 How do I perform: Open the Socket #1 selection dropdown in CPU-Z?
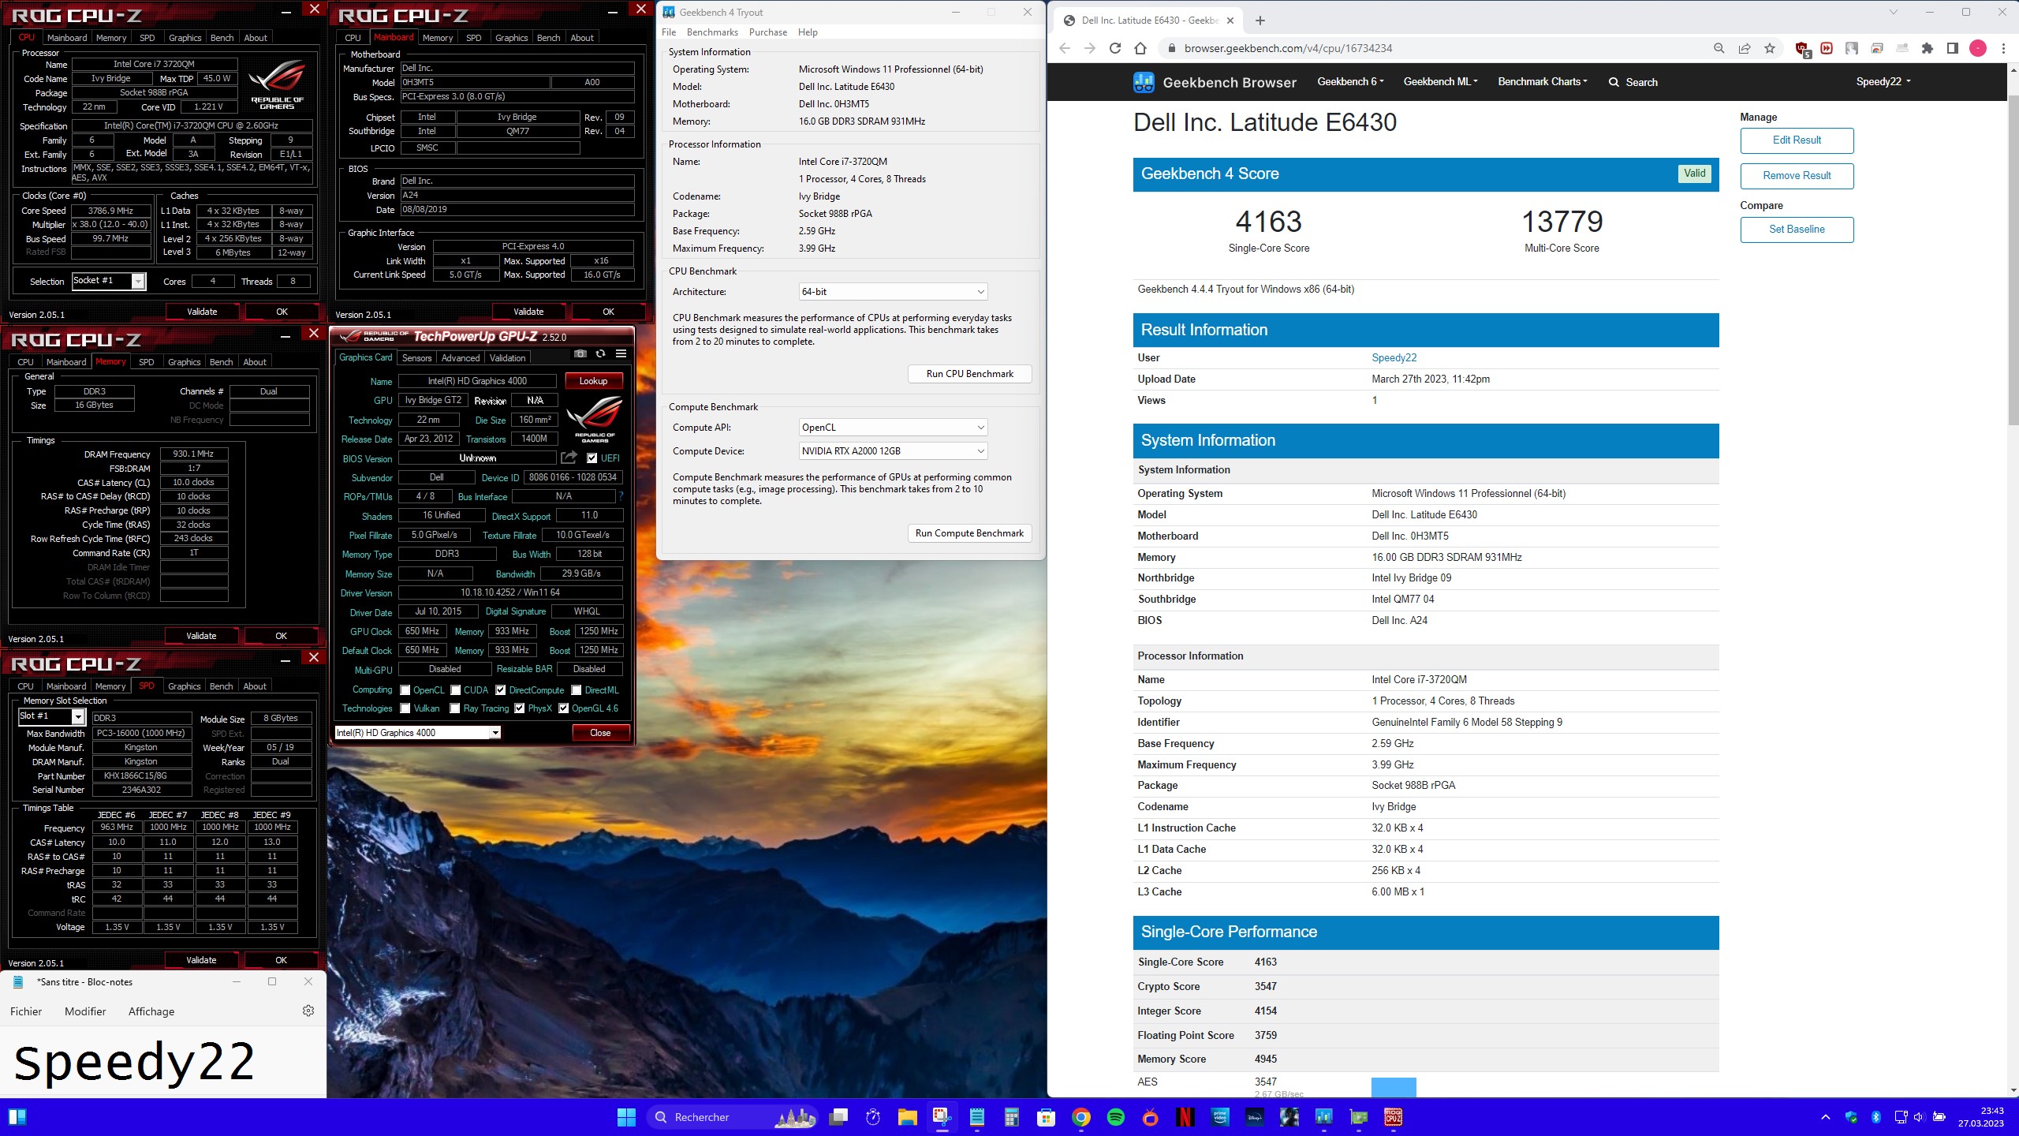[109, 281]
